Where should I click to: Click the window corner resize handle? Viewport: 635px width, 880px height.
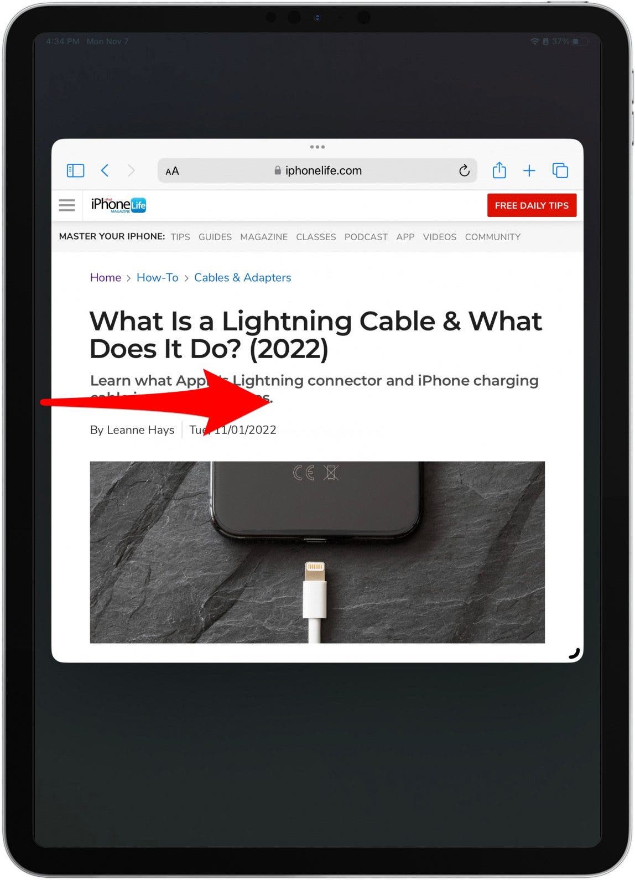point(574,654)
